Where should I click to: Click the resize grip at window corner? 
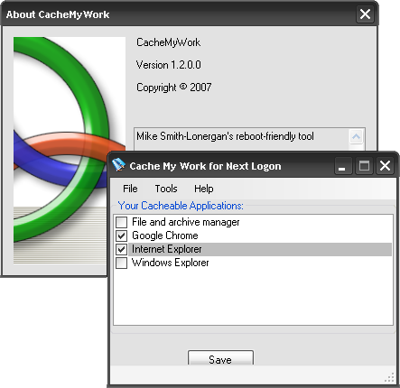click(389, 378)
